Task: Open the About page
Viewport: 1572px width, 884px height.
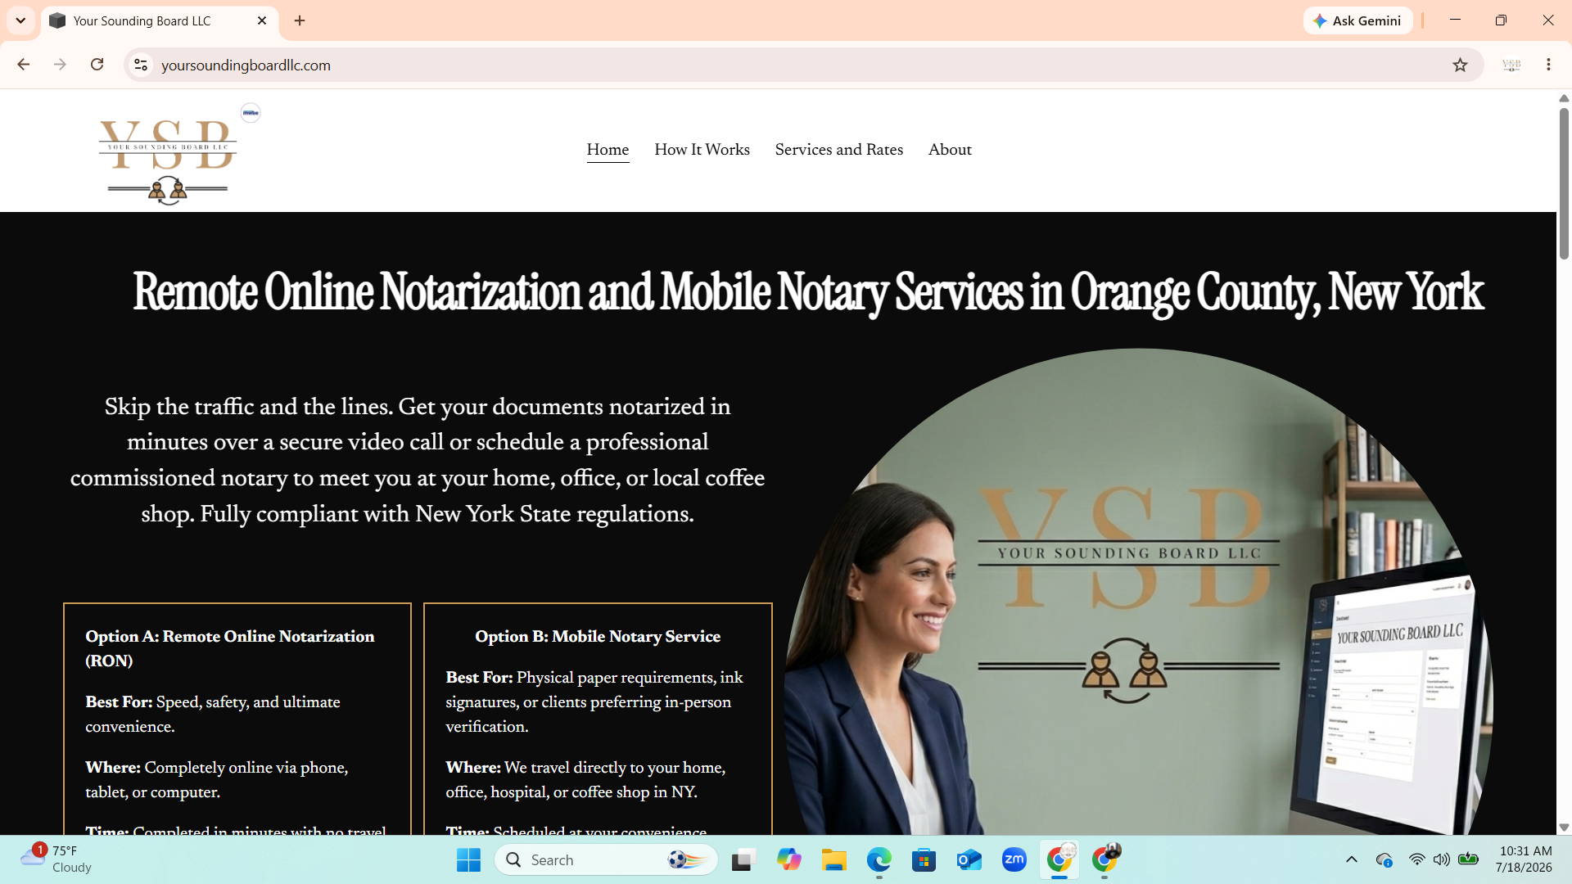Action: [x=950, y=150]
